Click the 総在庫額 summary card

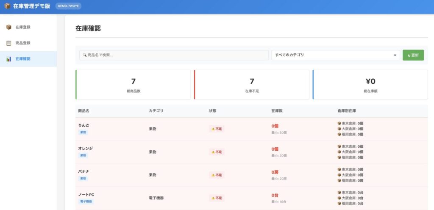click(370, 85)
